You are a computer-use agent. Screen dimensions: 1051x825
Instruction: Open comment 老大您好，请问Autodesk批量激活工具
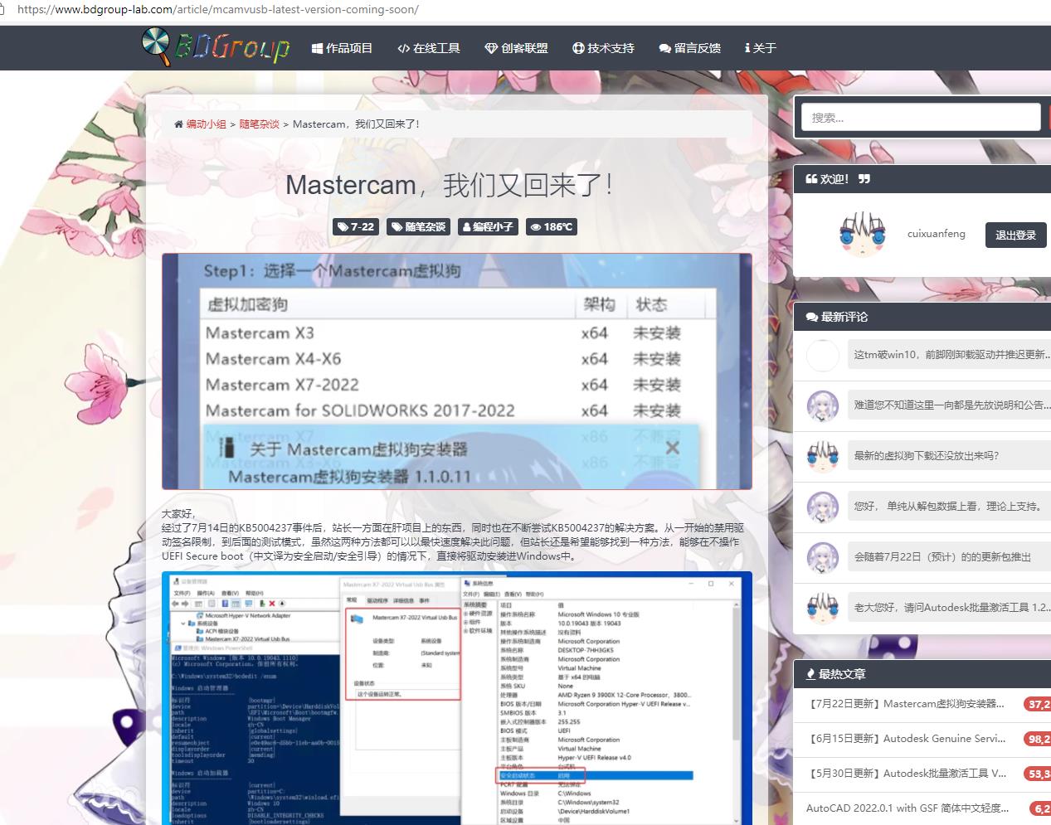click(949, 608)
